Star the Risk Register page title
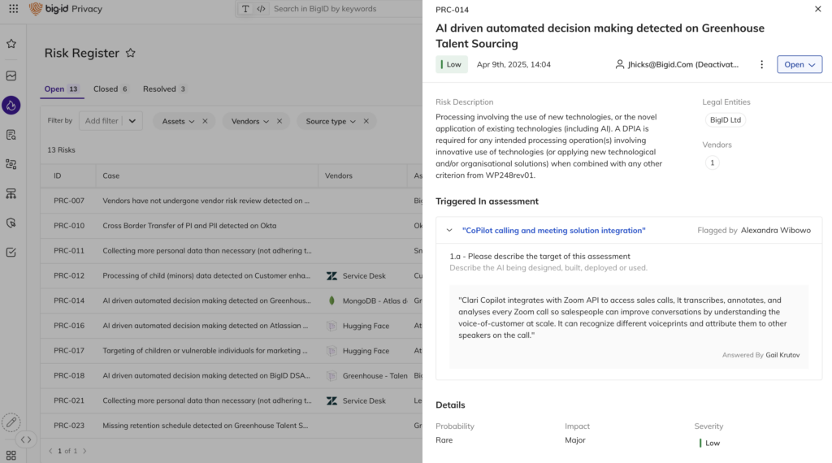Viewport: 832px width, 463px height. click(x=130, y=54)
